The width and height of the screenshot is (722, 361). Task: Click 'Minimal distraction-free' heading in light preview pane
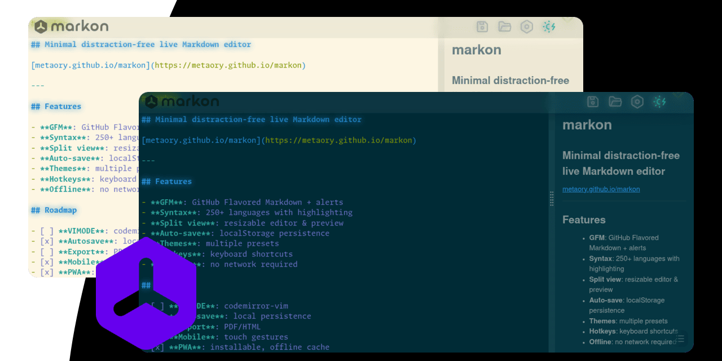[510, 81]
